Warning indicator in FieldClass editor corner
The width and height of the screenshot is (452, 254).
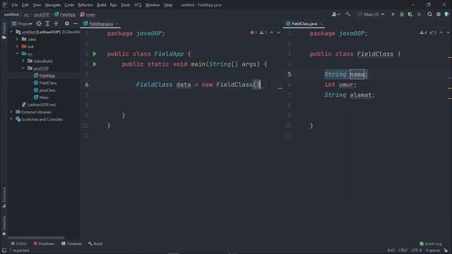click(x=423, y=32)
